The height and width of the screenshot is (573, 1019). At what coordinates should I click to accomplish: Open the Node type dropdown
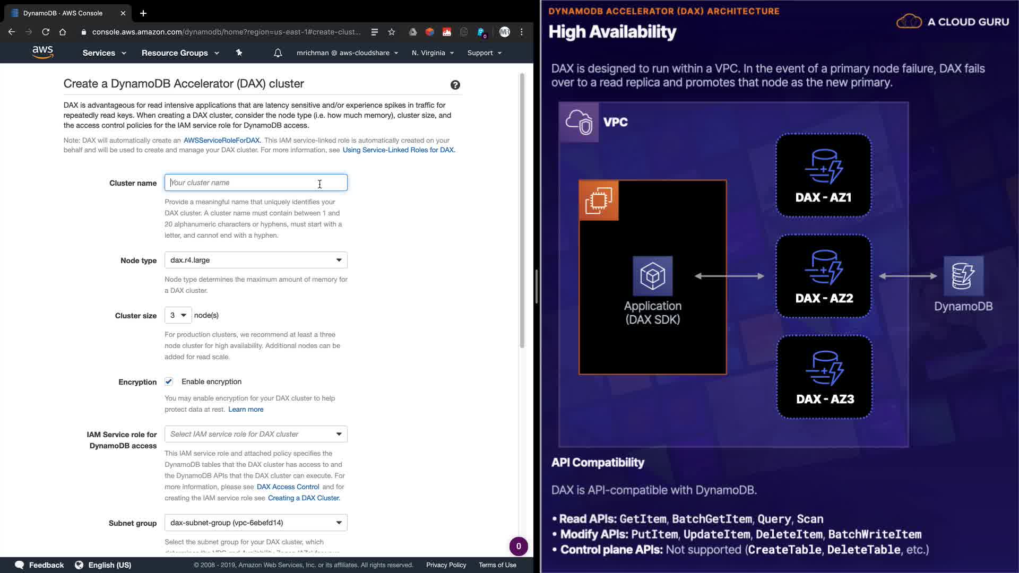[256, 260]
